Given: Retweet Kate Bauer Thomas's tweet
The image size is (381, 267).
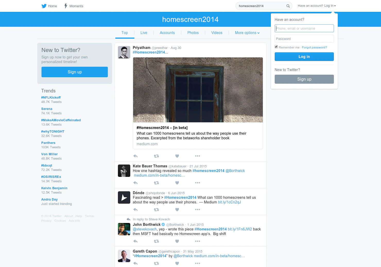Looking at the screenshot, I should click(156, 183).
